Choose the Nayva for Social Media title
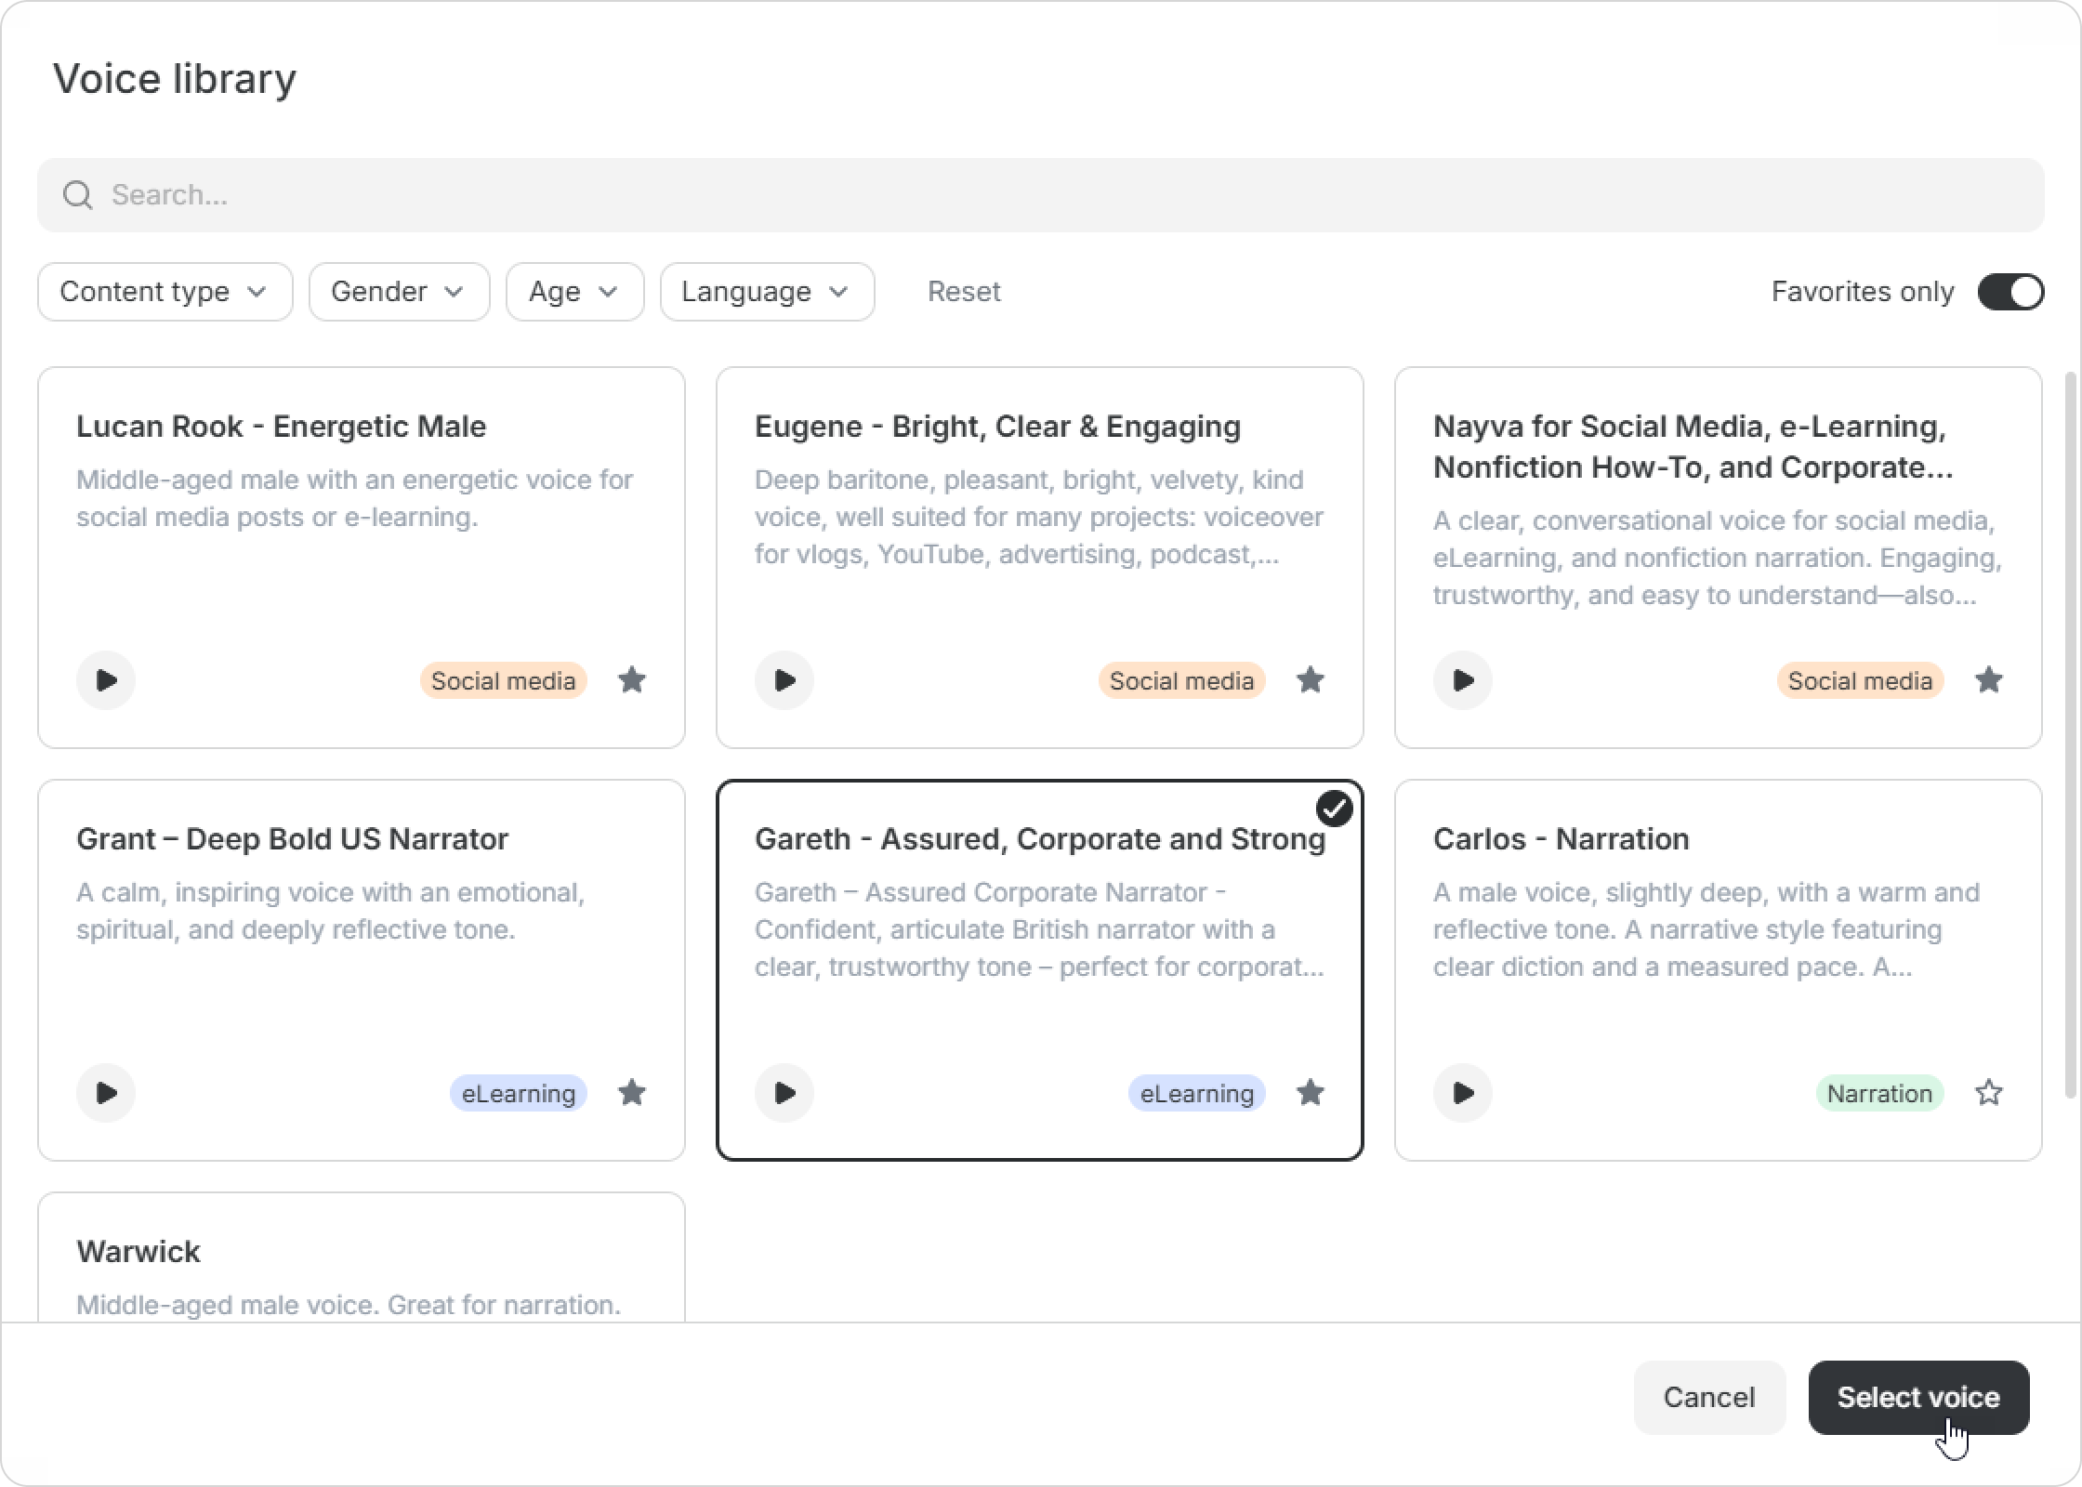Viewport: 2082px width, 1487px height. pyautogui.click(x=1692, y=447)
